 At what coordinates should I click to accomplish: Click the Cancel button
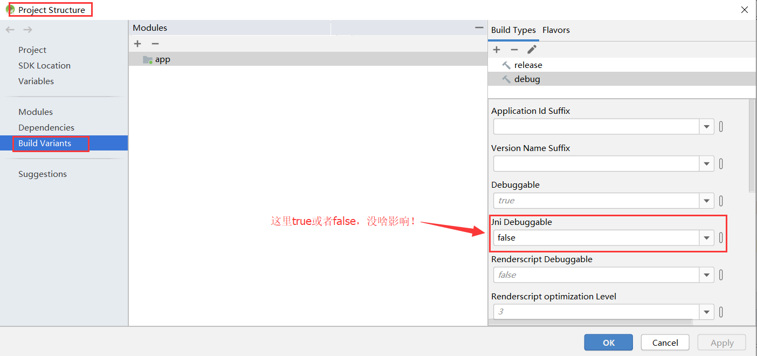(665, 343)
